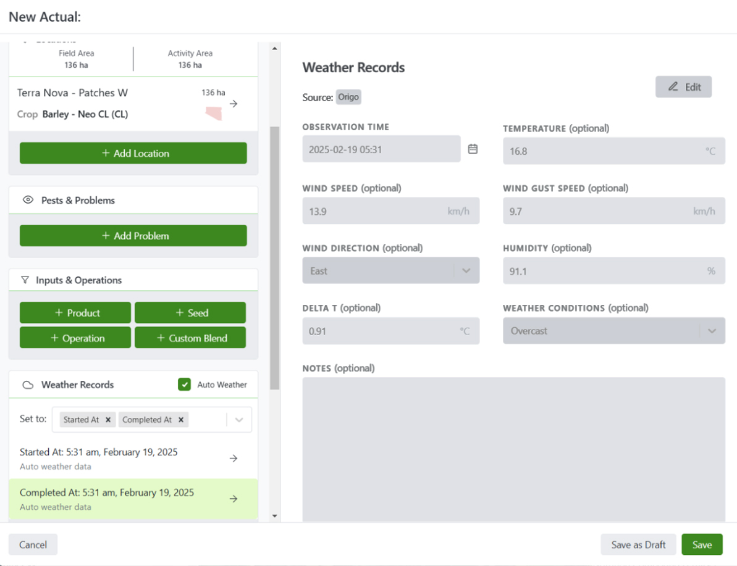Expand the Set to dropdown
Viewport: 737px width, 566px height.
[239, 420]
